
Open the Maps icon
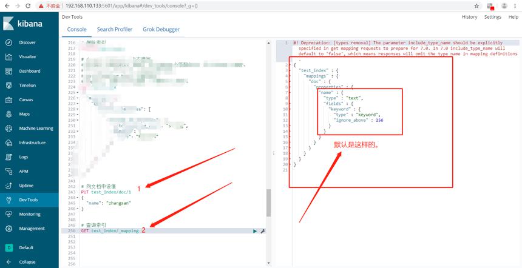coord(9,114)
